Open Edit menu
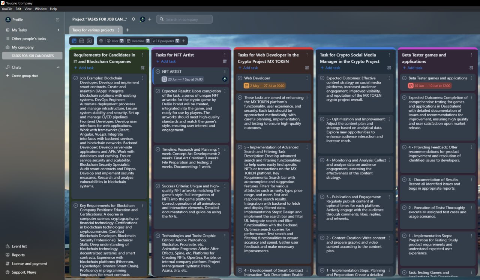The height and width of the screenshot is (280, 480). (18, 9)
